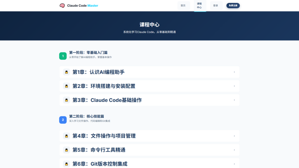Click the 课程中心 banner title
299x168 pixels.
coord(149,25)
